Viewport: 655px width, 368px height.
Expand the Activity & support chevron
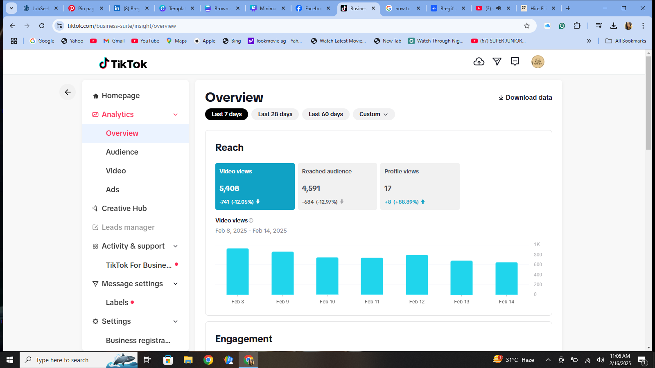point(176,246)
